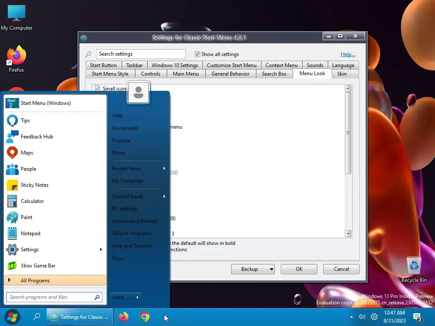Open Run... in start menu

(118, 258)
